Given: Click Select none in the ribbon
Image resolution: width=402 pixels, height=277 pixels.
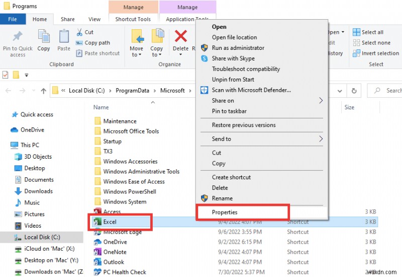Looking at the screenshot, I should (372, 43).
